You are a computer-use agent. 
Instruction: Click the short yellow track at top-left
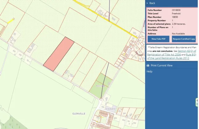pyautogui.click(x=10, y=21)
